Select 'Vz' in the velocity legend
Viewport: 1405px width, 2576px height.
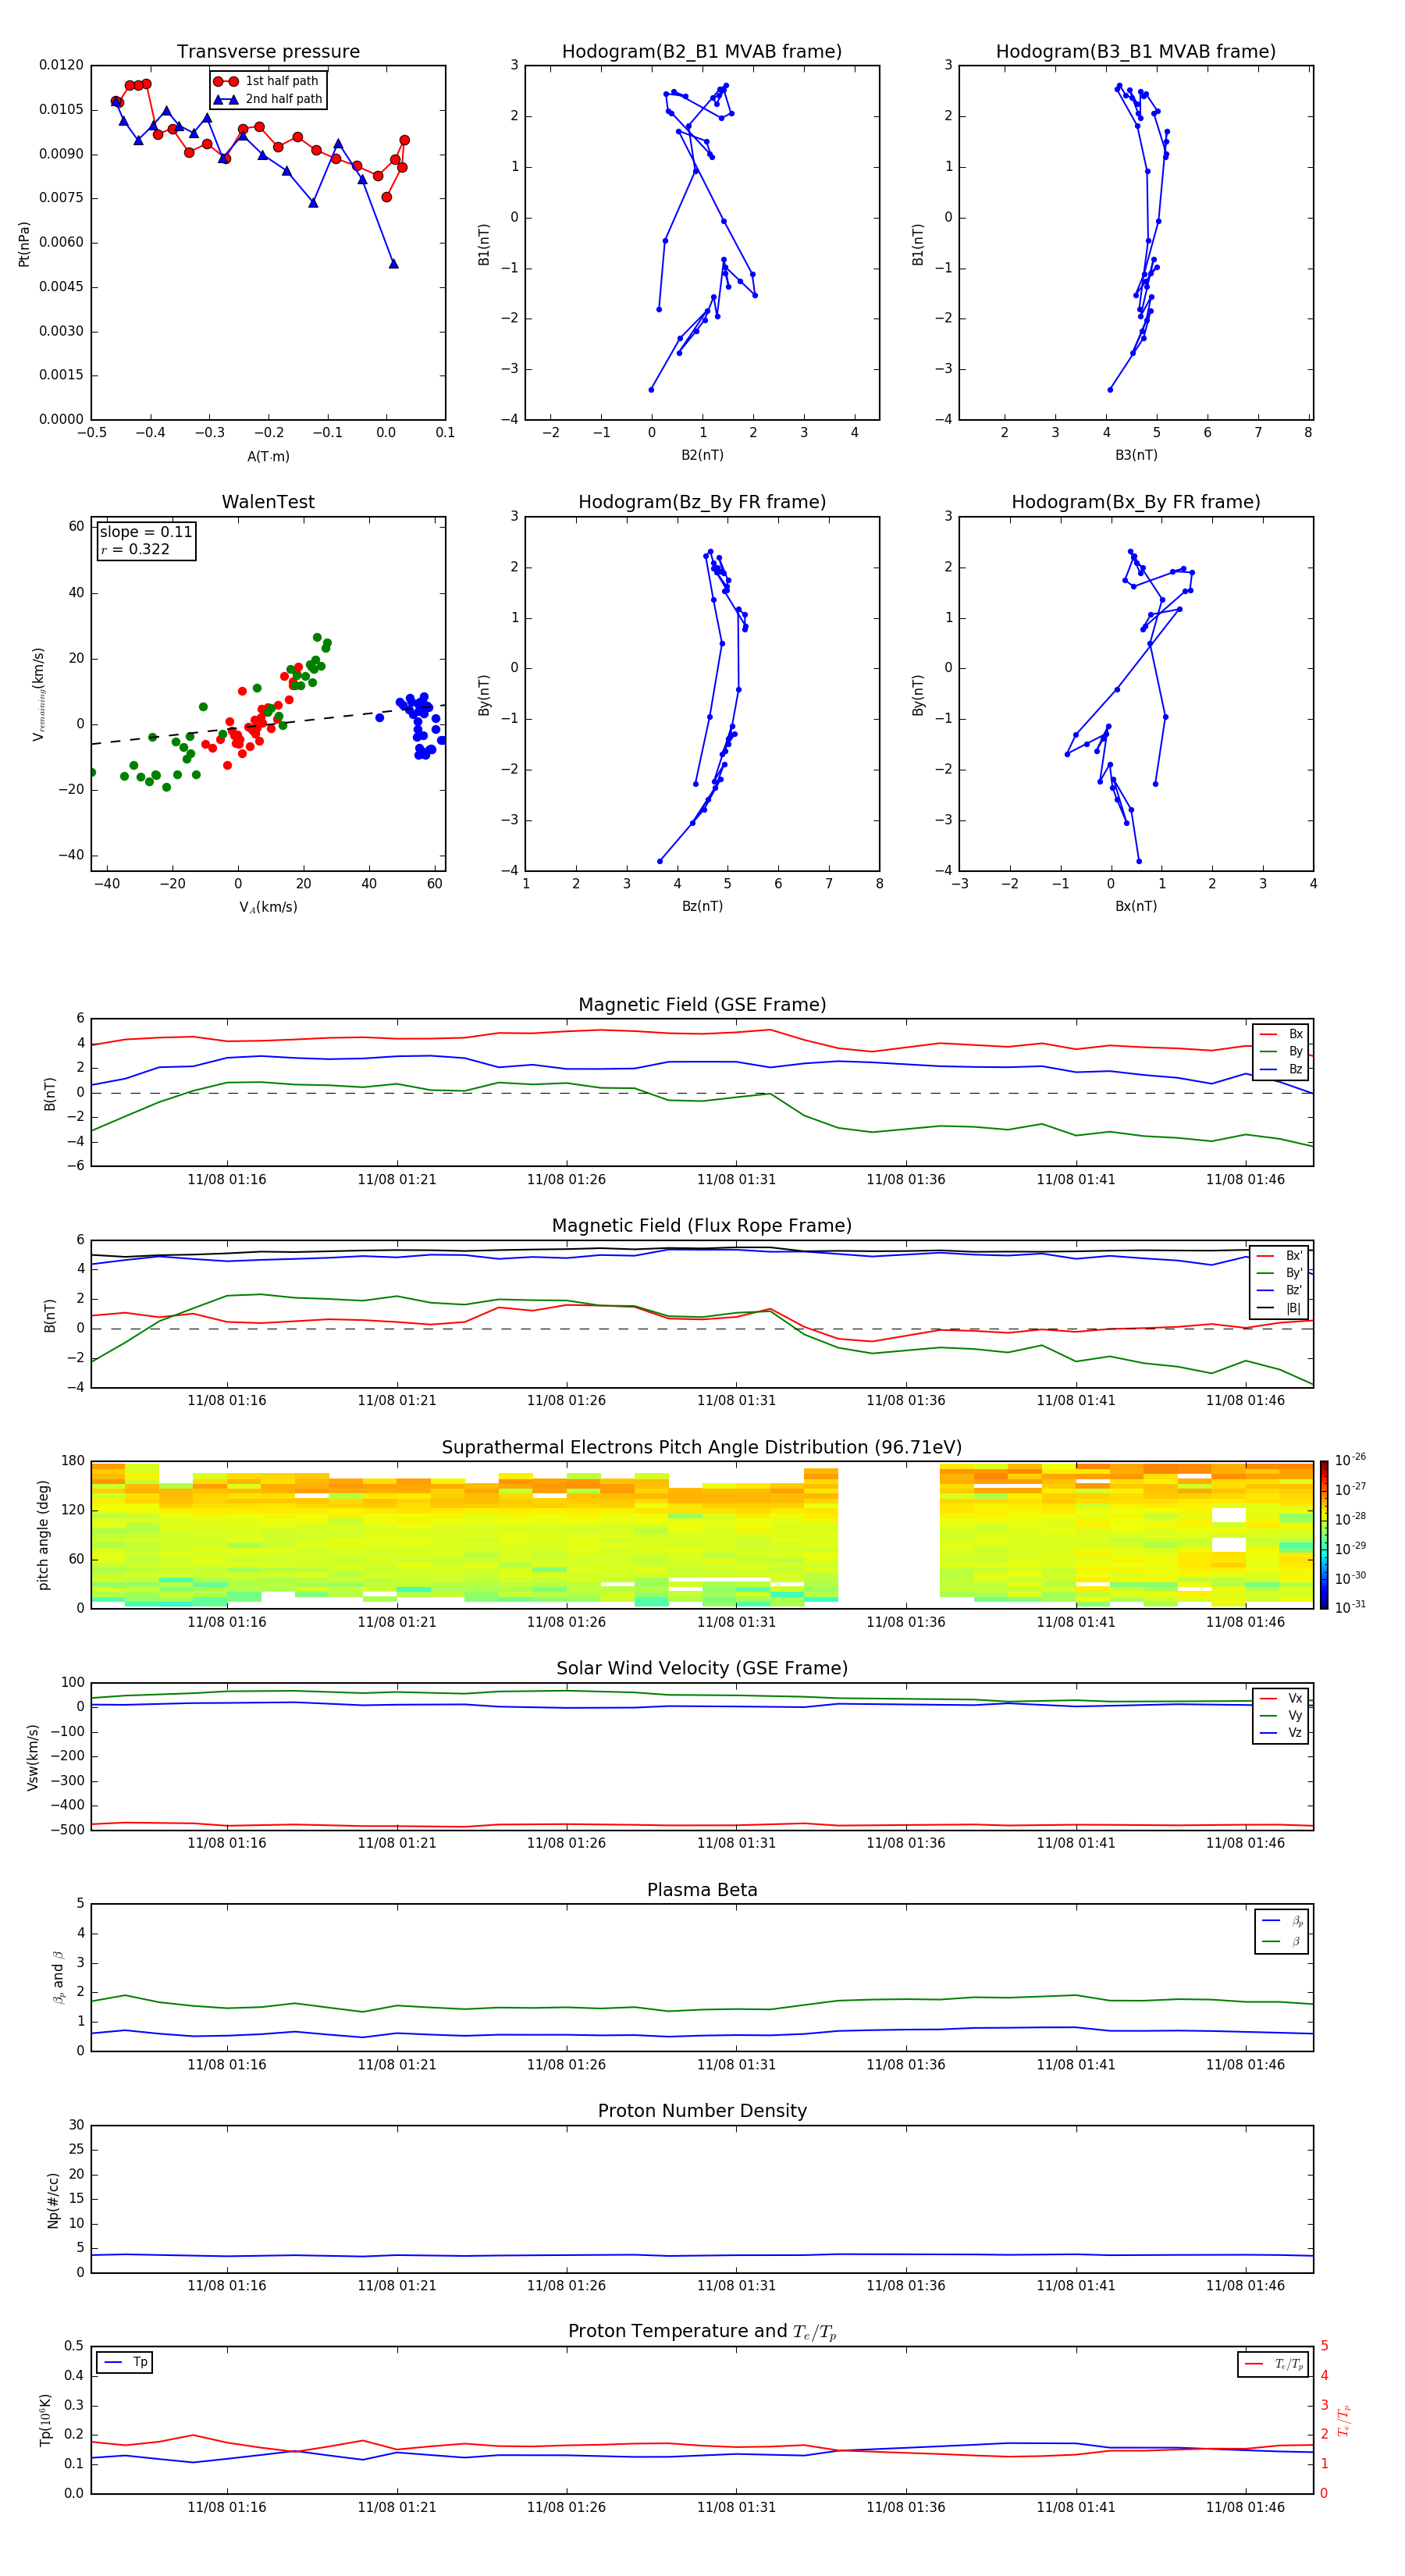click(1281, 1733)
